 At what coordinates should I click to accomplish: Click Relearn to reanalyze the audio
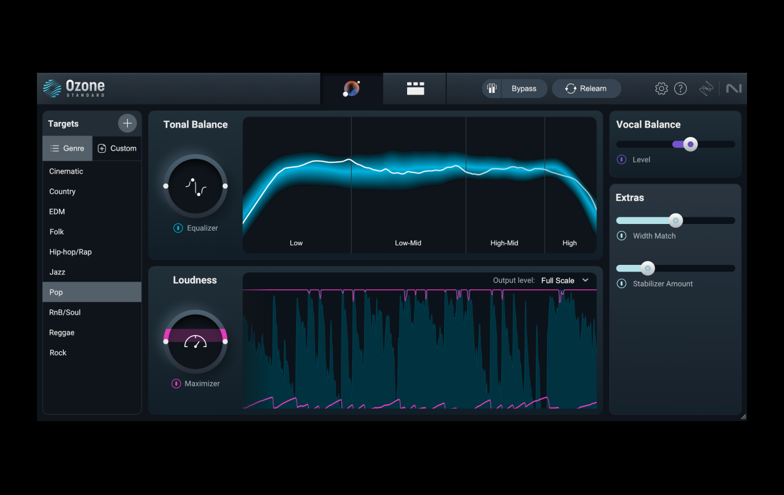pos(586,88)
